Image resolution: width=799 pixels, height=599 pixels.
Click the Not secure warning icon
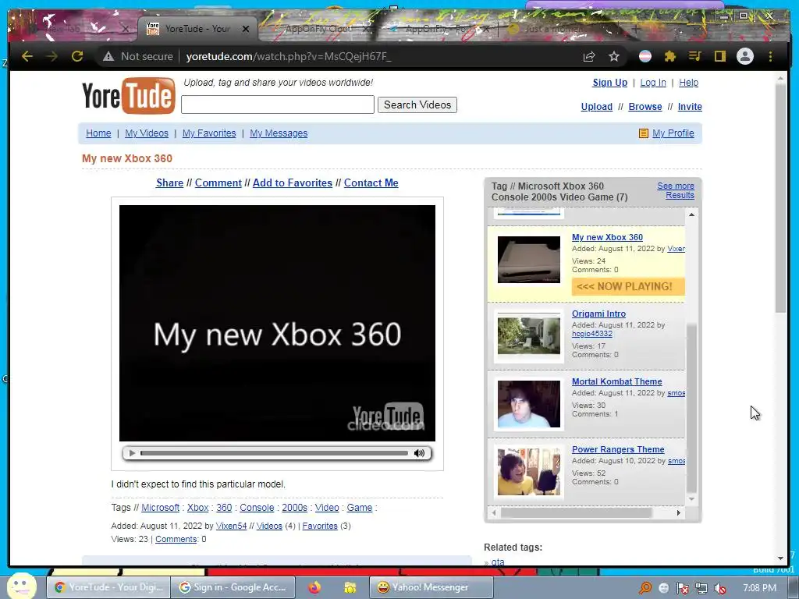[x=108, y=56]
